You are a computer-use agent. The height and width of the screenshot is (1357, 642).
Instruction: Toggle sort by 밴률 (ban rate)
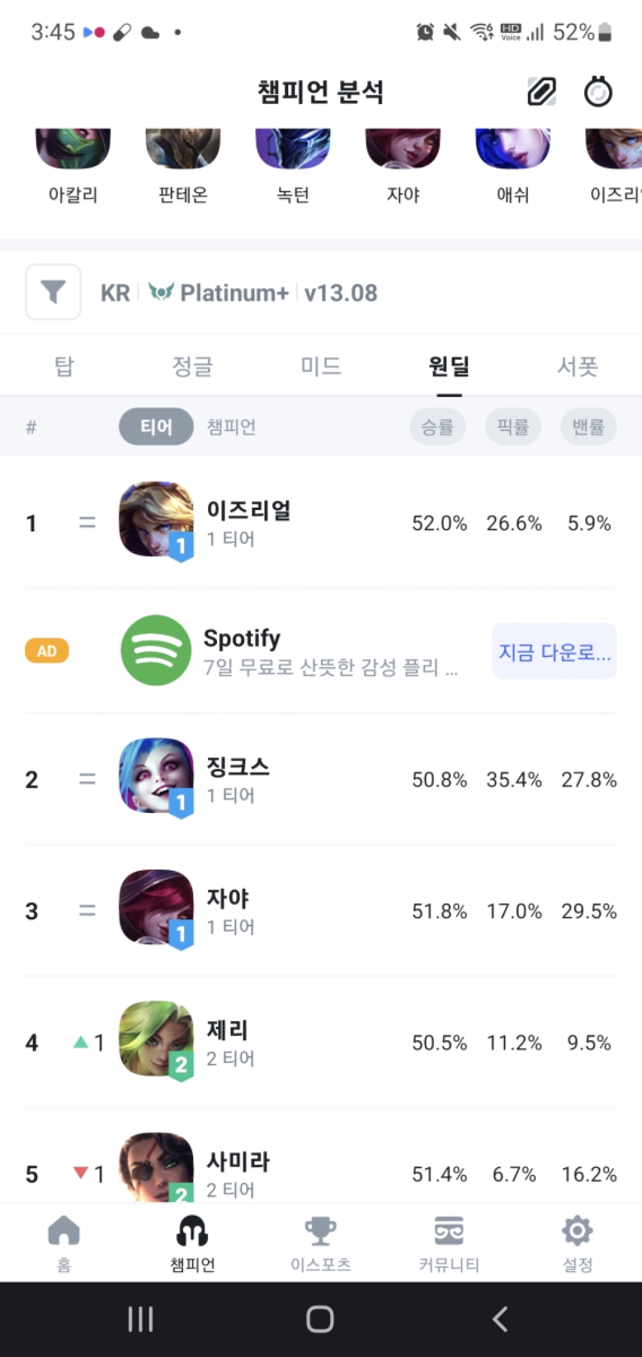[589, 426]
